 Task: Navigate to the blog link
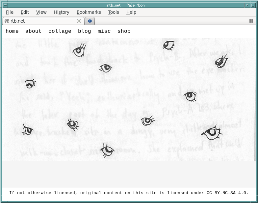coord(85,31)
